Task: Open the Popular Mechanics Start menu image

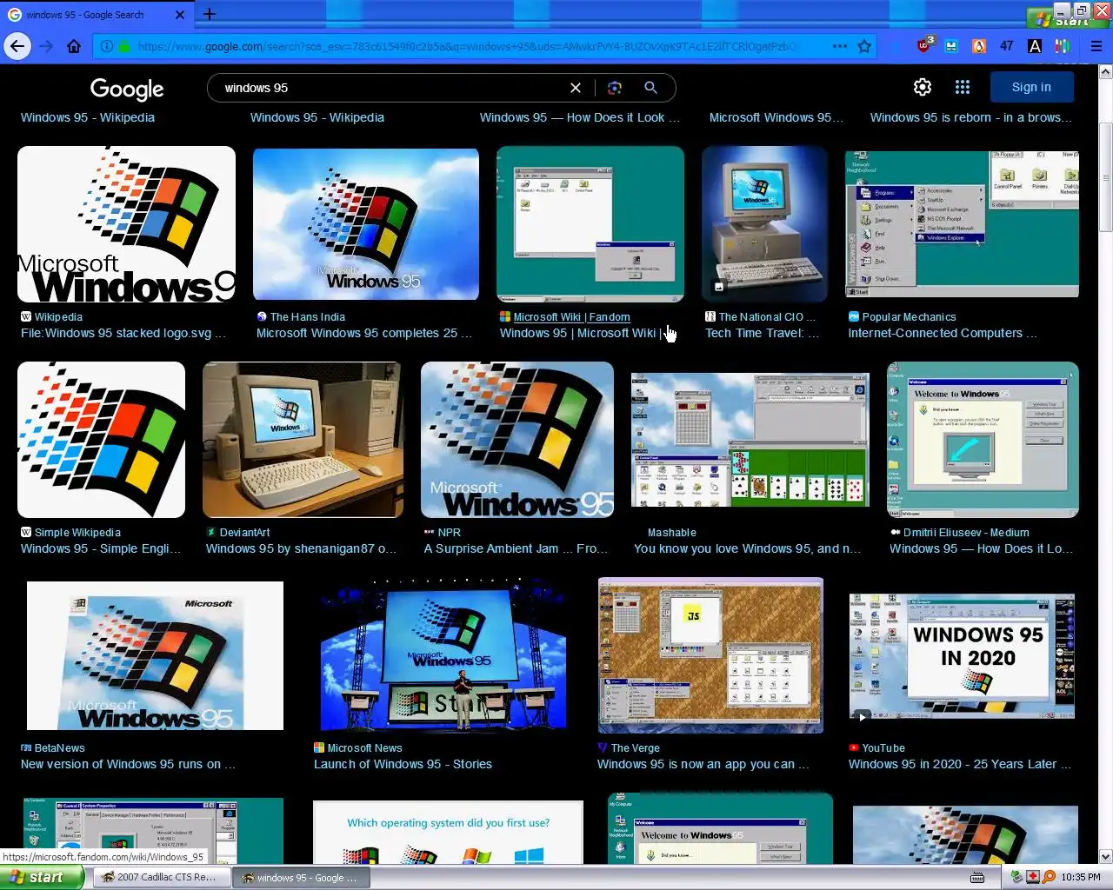Action: coord(963,224)
